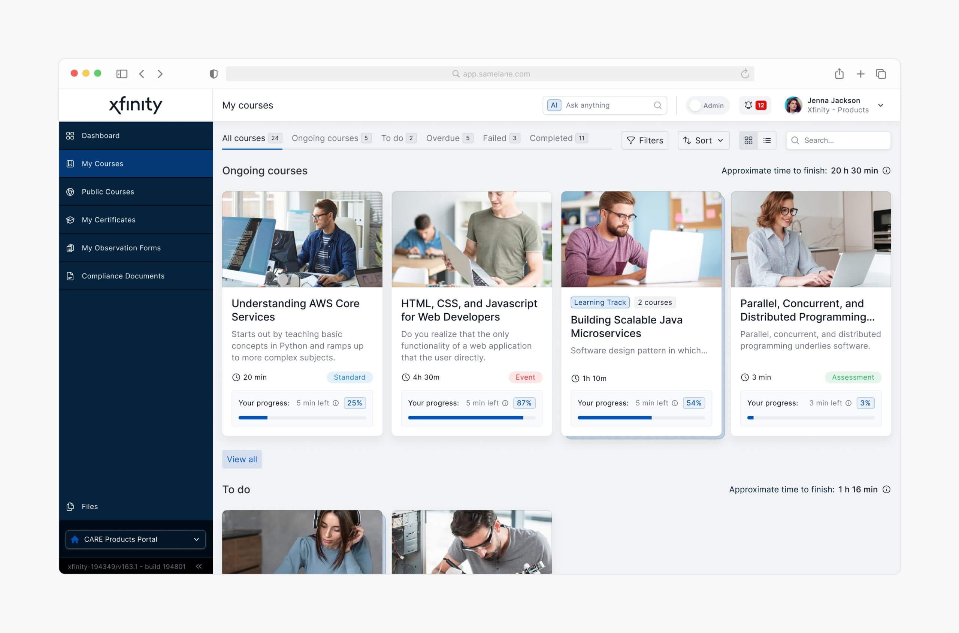Viewport: 959px width, 633px height.
Task: Switch to the Failed tab
Action: tap(502, 138)
